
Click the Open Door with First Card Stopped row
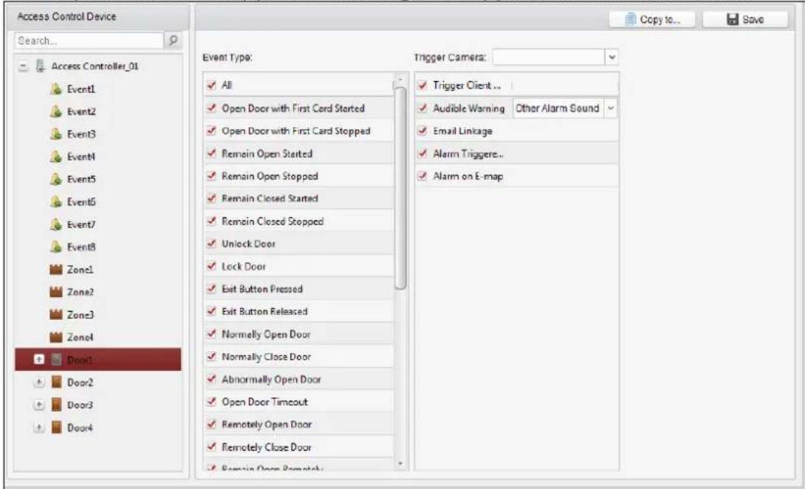(299, 131)
